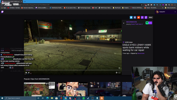
Task: Open Task View on the taskbar
Action: [43, 98]
